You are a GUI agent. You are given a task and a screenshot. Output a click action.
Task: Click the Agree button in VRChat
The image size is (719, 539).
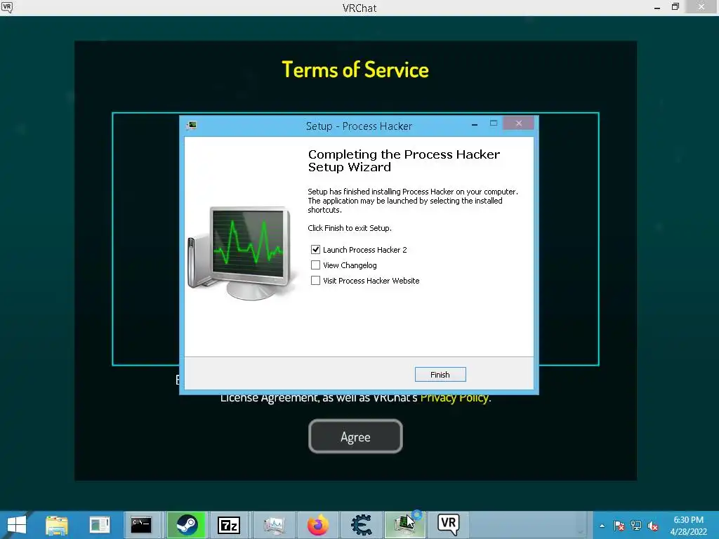pos(355,437)
